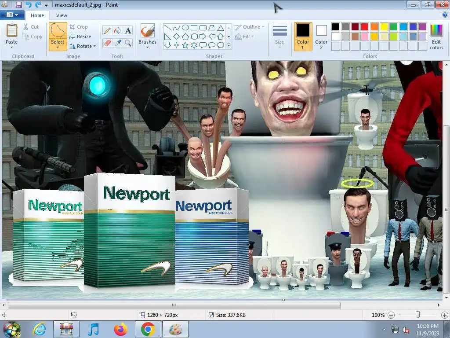The width and height of the screenshot is (450, 338).
Task: Choose the Rounded rectangle shape
Action: point(203,28)
